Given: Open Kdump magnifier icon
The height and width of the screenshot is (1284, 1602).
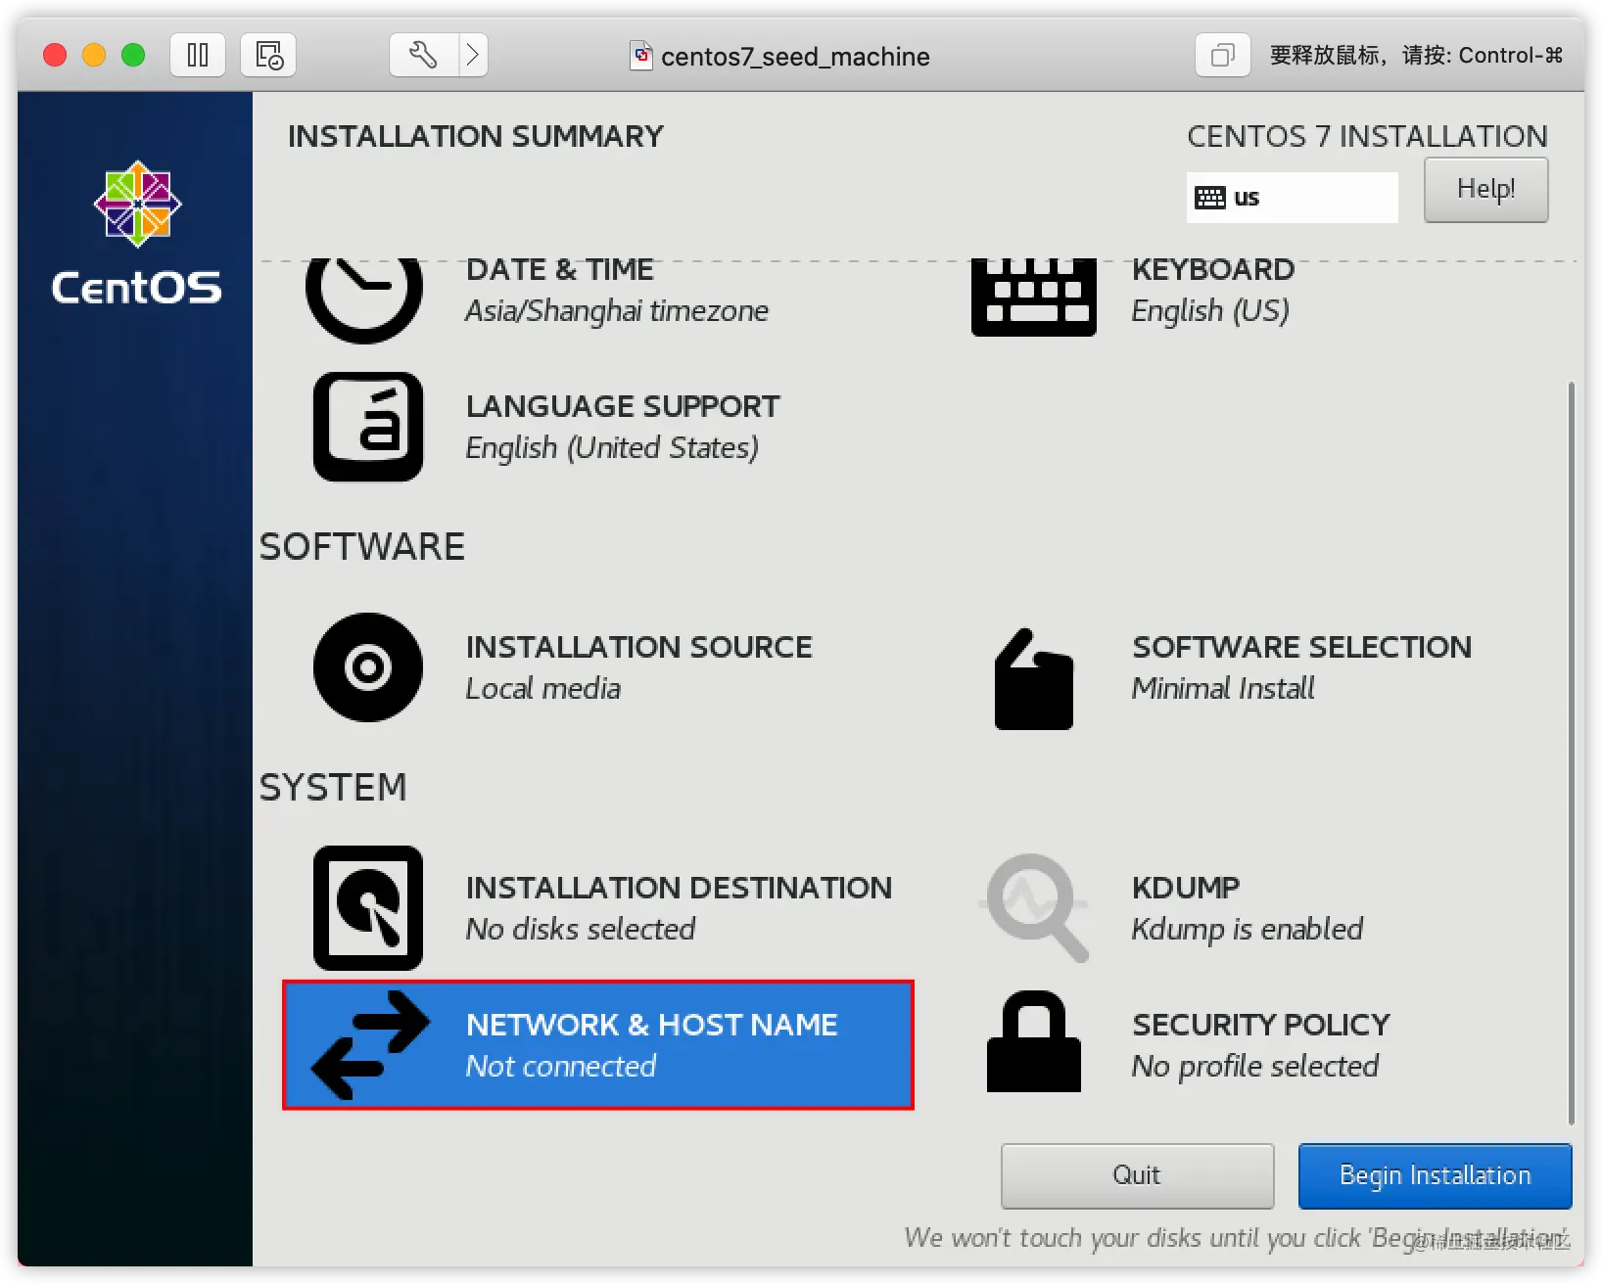Looking at the screenshot, I should point(1036,908).
